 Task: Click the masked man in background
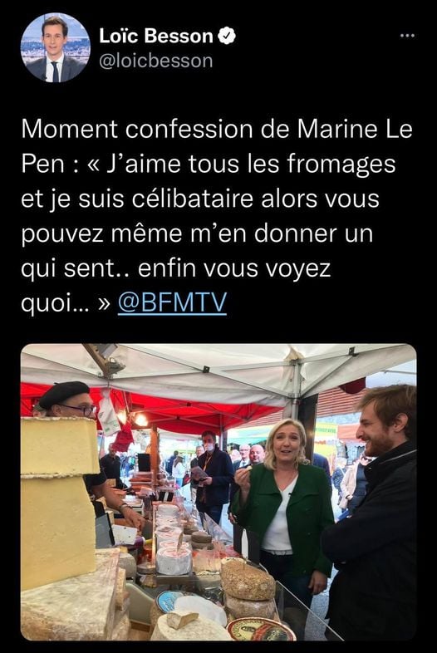[214, 474]
